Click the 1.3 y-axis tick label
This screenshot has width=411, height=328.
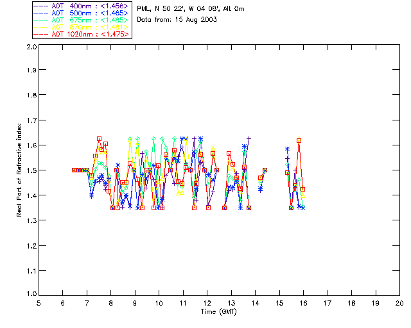click(31, 221)
